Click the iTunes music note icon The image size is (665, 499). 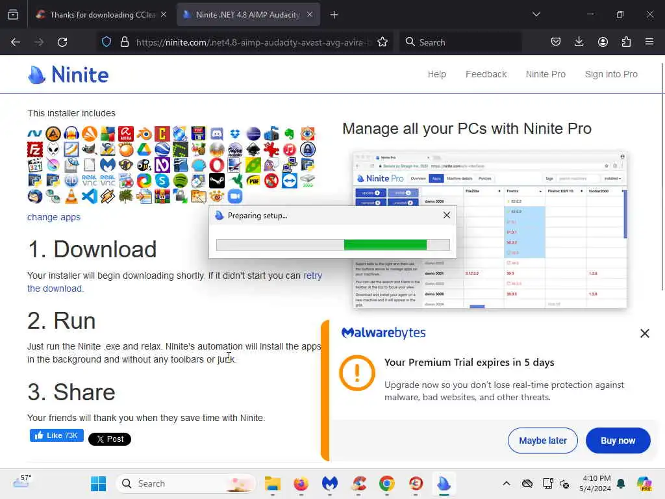pyautogui.click(x=290, y=149)
